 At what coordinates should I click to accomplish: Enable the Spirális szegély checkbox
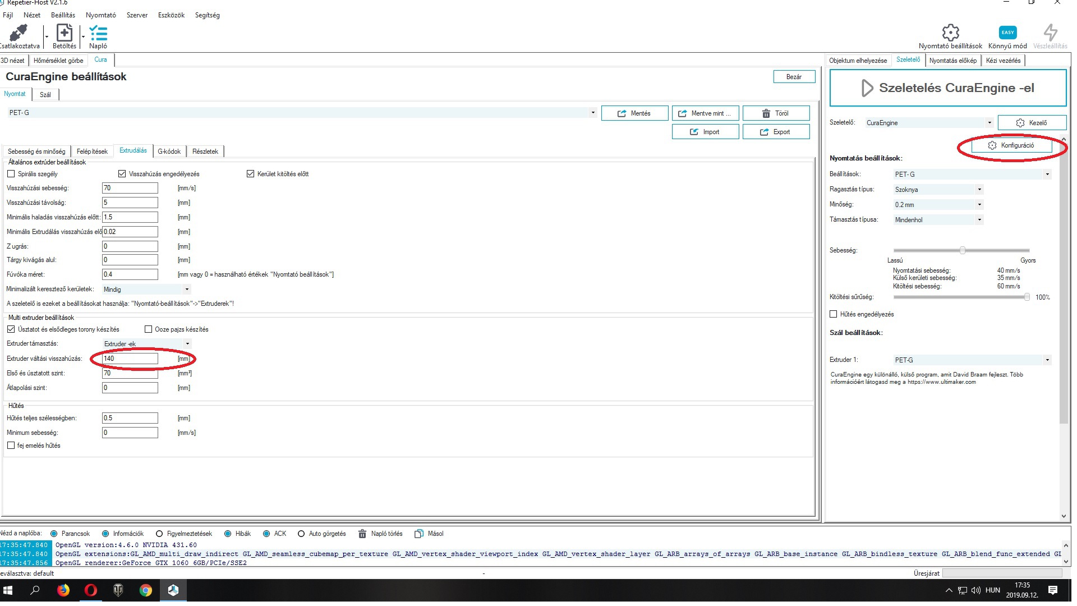tap(11, 174)
